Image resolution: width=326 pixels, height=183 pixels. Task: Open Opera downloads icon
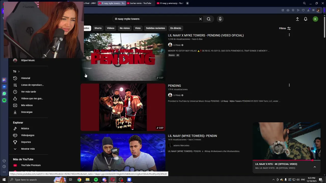click(x=308, y=10)
